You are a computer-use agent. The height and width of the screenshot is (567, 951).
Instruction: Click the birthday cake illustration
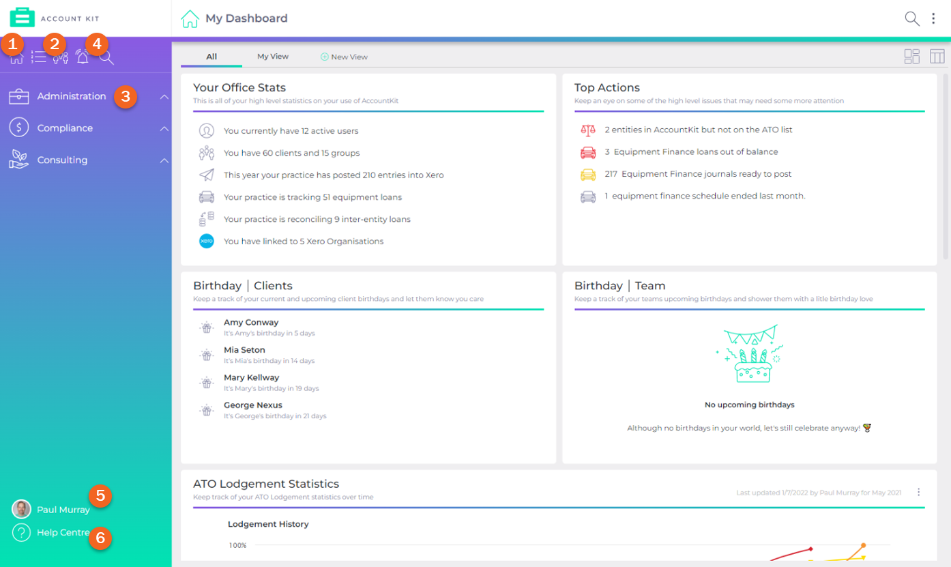pos(750,353)
